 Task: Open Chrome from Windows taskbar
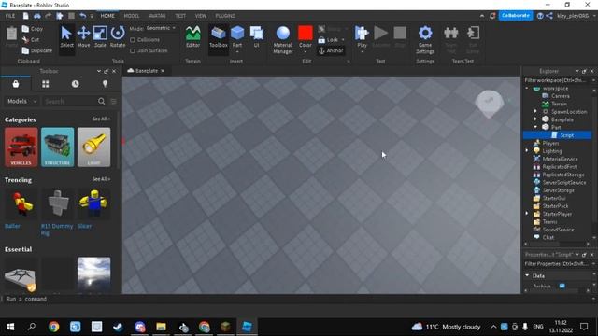click(x=54, y=327)
